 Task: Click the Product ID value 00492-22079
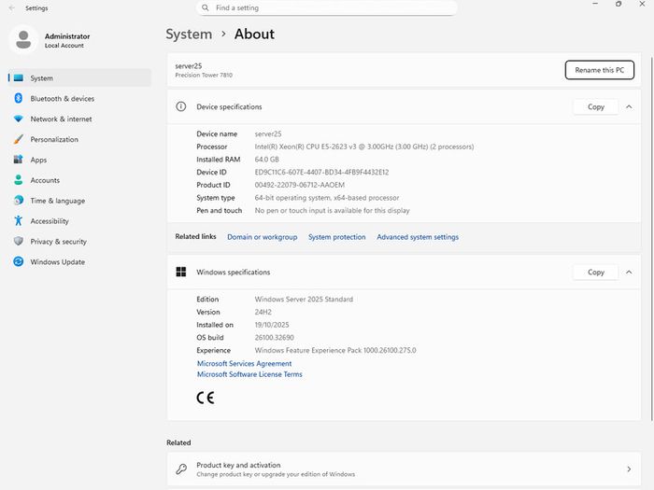point(300,185)
